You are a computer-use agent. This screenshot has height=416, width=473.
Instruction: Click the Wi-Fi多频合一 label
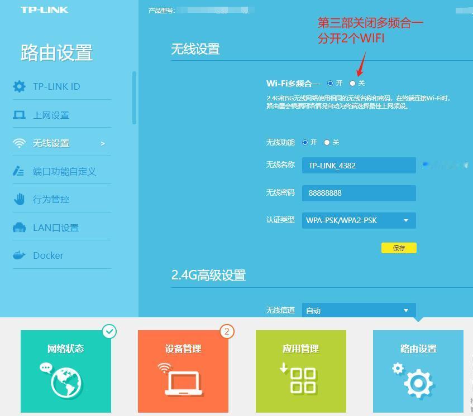pyautogui.click(x=293, y=84)
